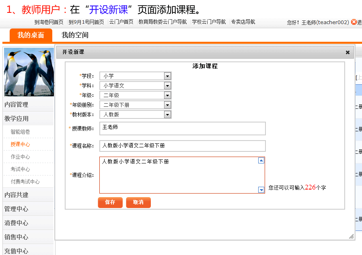Switch to 我的空间 tab

(x=75, y=35)
